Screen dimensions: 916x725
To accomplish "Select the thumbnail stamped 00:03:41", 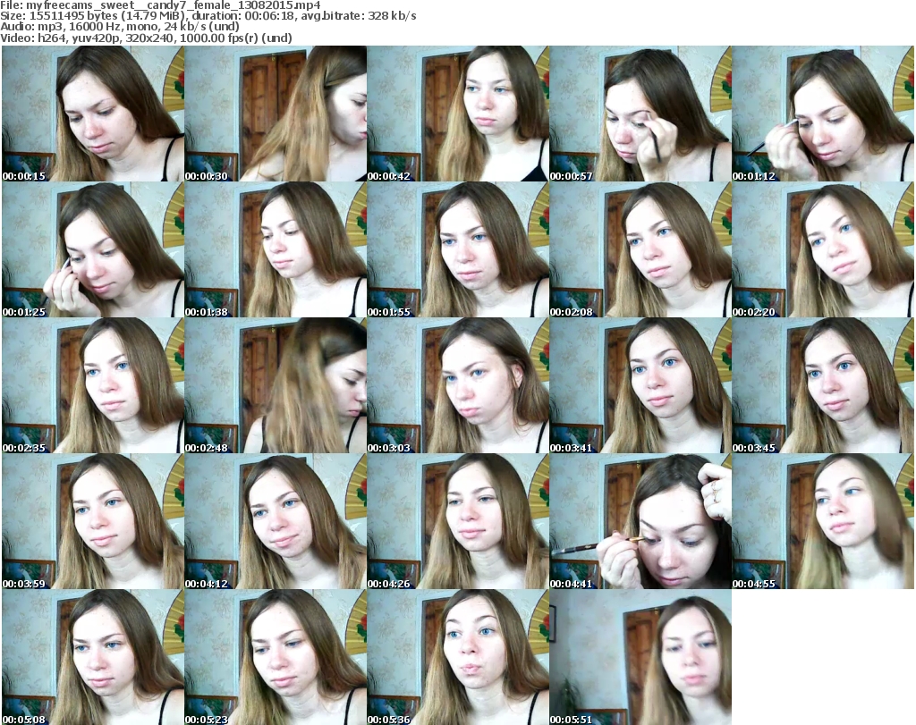I will [x=640, y=385].
